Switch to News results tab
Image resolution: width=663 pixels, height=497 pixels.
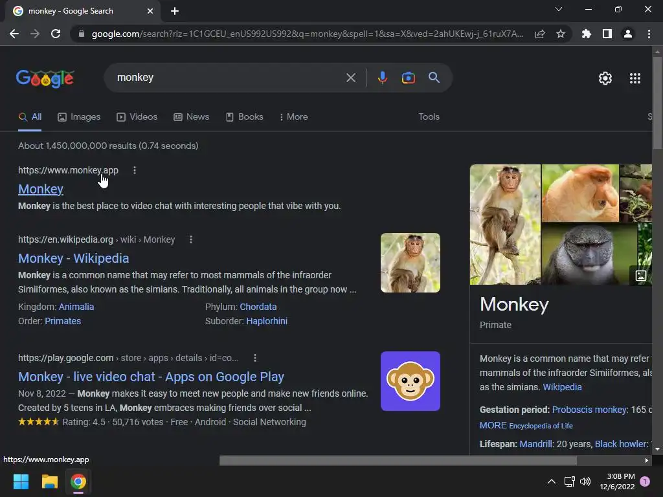click(x=192, y=117)
